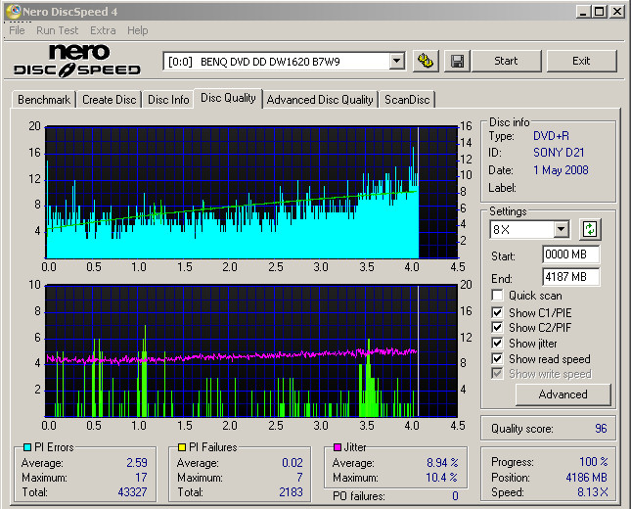631x509 pixels.
Task: Click PI Errors average 2.59
Action: [137, 462]
